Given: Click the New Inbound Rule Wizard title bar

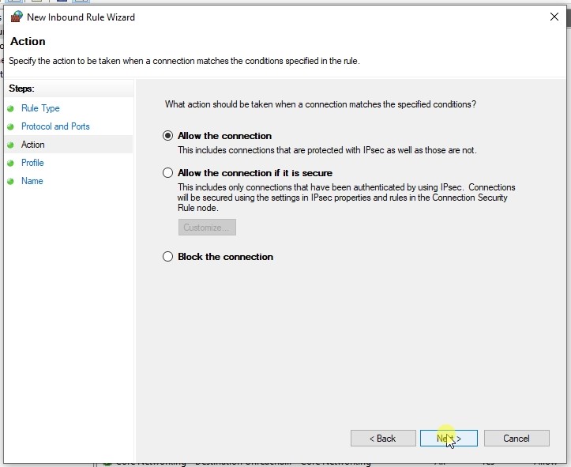Looking at the screenshot, I should pos(276,17).
